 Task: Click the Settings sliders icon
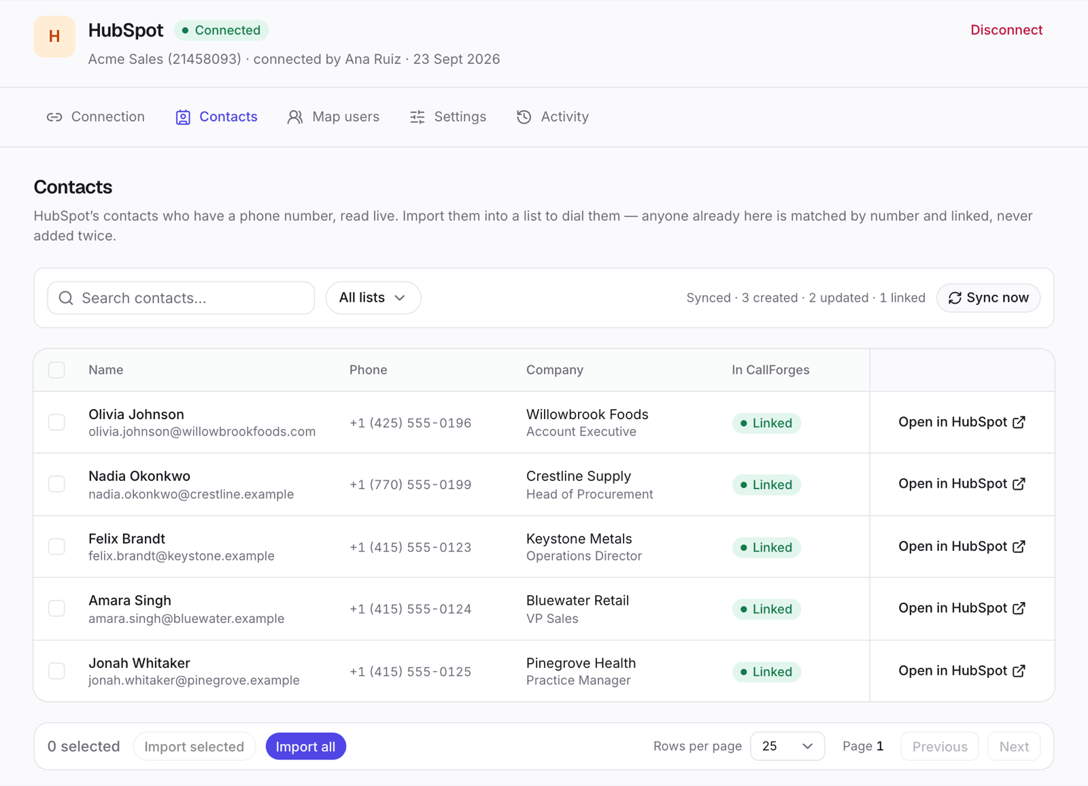418,117
